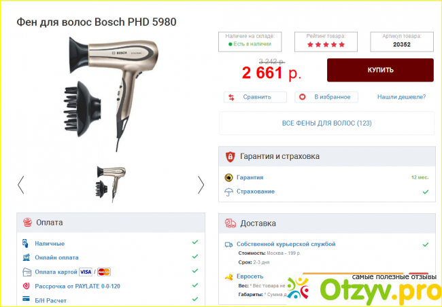Click the green checkmark next to Наличные
The height and width of the screenshot is (307, 442).
click(194, 242)
